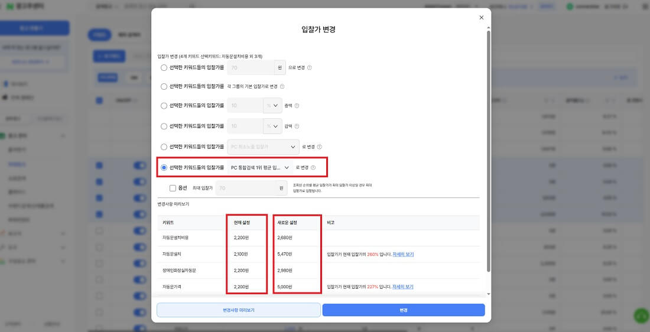Click the keyword 자동문가격
This screenshot has height=332, width=650.
tap(171, 287)
